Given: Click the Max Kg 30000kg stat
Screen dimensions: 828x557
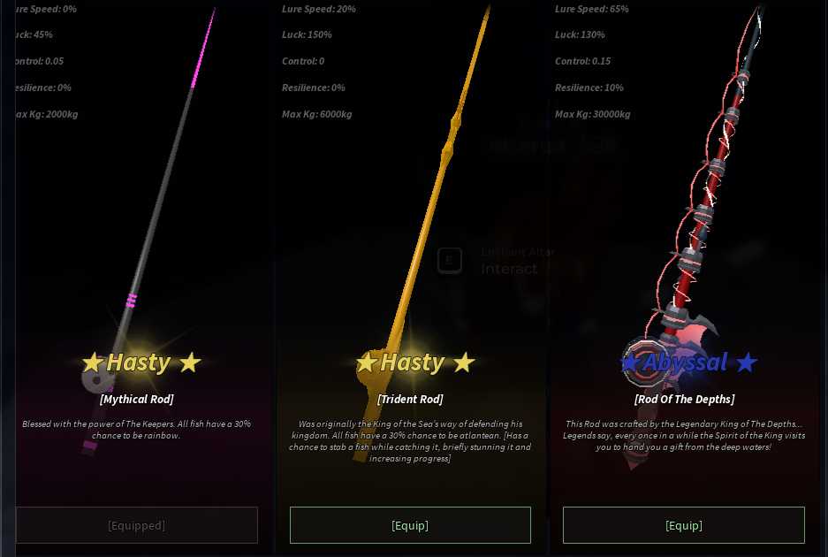Looking at the screenshot, I should pos(592,114).
